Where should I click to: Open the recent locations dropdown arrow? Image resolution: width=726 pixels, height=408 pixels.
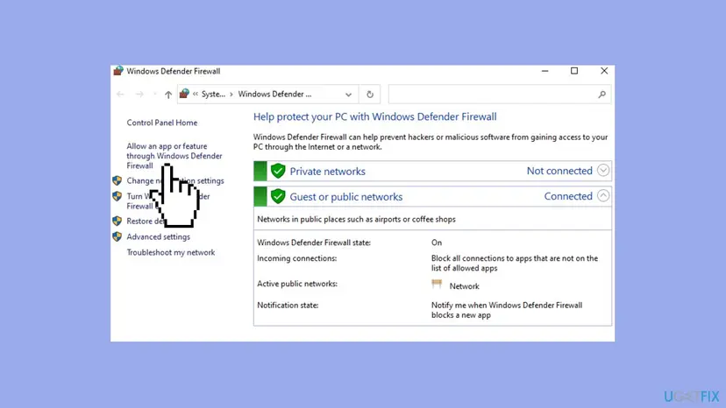pos(154,95)
